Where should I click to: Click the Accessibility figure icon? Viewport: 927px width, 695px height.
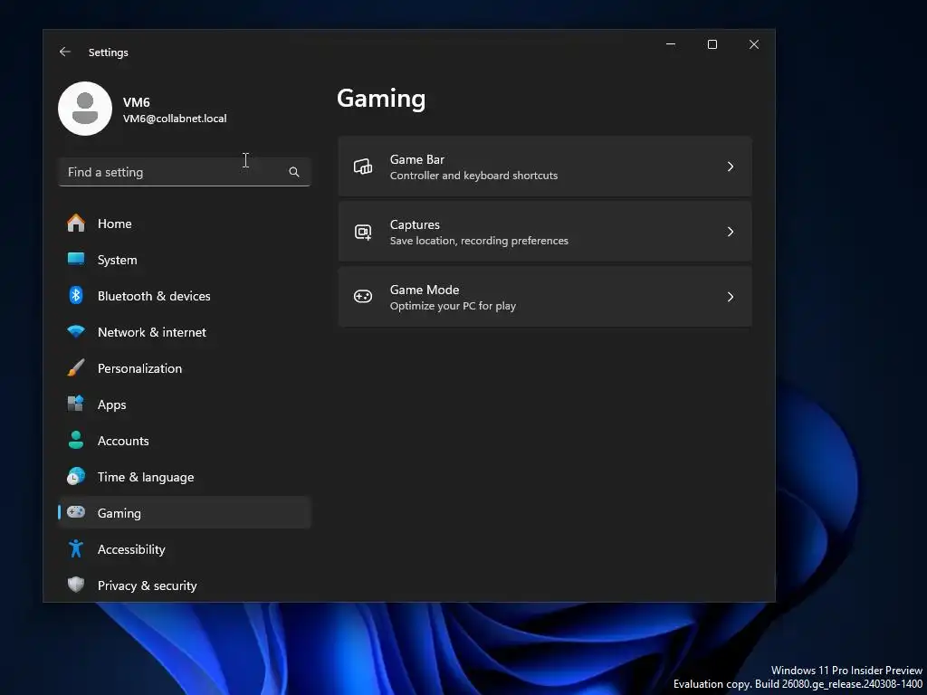(x=76, y=548)
